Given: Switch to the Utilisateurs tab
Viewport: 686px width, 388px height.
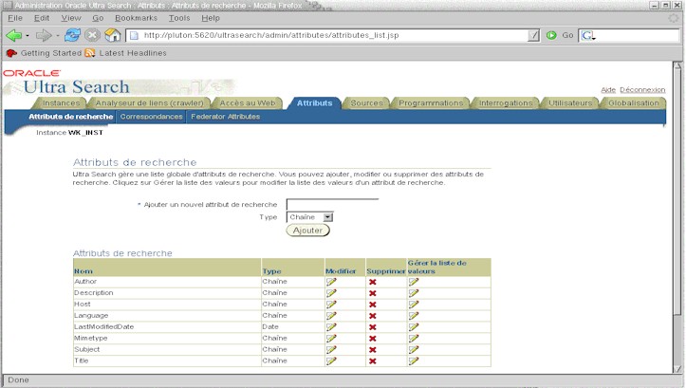Looking at the screenshot, I should 570,103.
